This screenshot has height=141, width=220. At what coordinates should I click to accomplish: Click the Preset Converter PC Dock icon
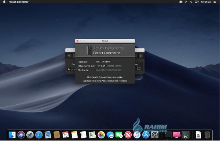point(186,135)
